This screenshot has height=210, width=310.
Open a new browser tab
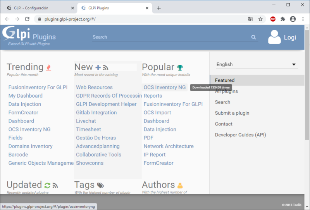pyautogui.click(x=159, y=8)
